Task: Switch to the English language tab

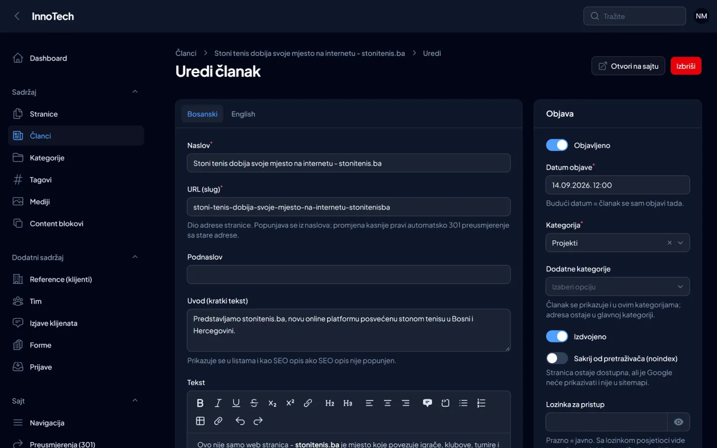Action: 243,114
